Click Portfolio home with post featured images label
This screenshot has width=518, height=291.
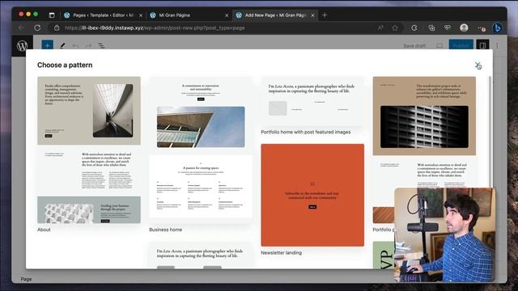306,132
